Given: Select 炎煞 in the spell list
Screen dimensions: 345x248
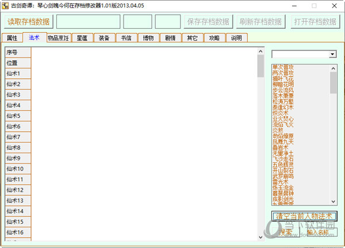Looking at the screenshot, I should pos(278,130).
